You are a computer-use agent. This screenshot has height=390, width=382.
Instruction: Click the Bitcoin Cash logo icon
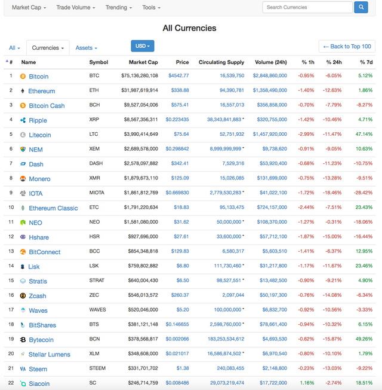point(23,106)
